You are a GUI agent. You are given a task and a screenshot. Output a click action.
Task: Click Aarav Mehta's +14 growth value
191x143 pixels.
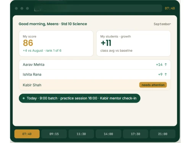point(159,64)
